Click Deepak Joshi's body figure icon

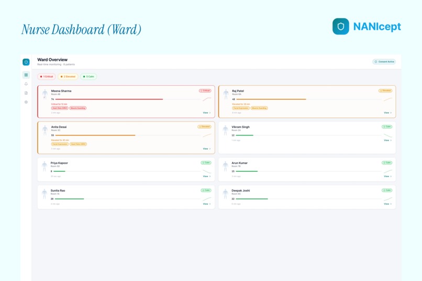pos(225,194)
